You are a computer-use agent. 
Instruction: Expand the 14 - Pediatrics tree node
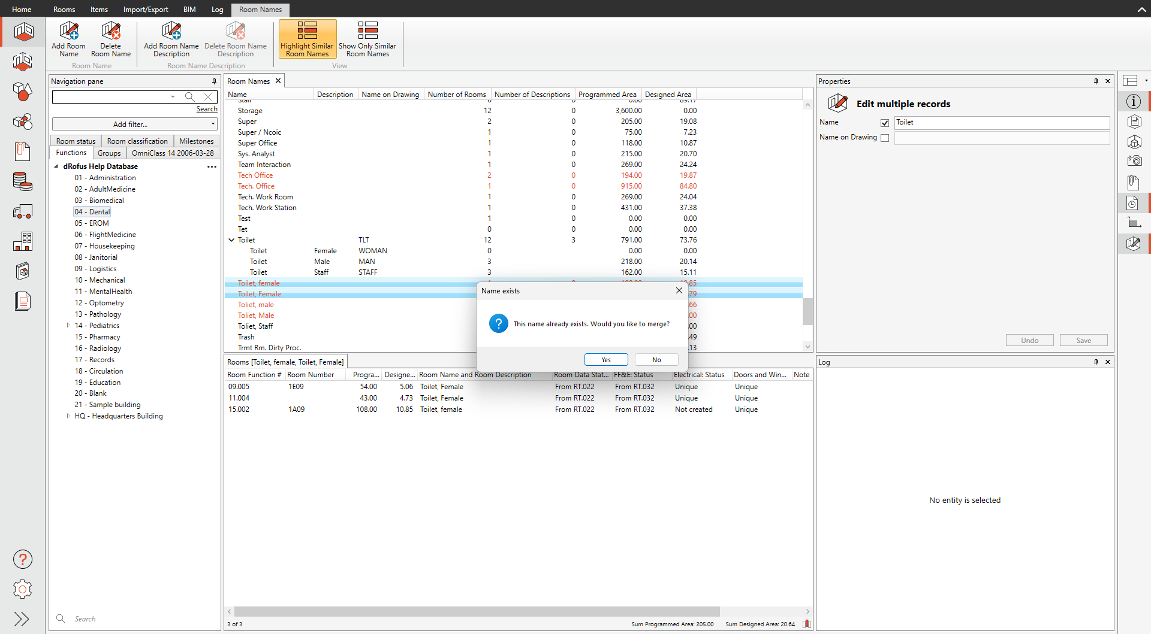click(x=68, y=326)
